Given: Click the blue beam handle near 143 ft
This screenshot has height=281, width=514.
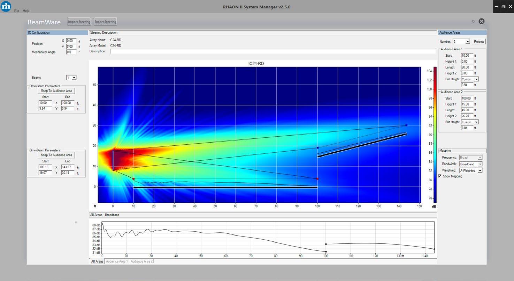Looking at the screenshot, I should (x=406, y=125).
